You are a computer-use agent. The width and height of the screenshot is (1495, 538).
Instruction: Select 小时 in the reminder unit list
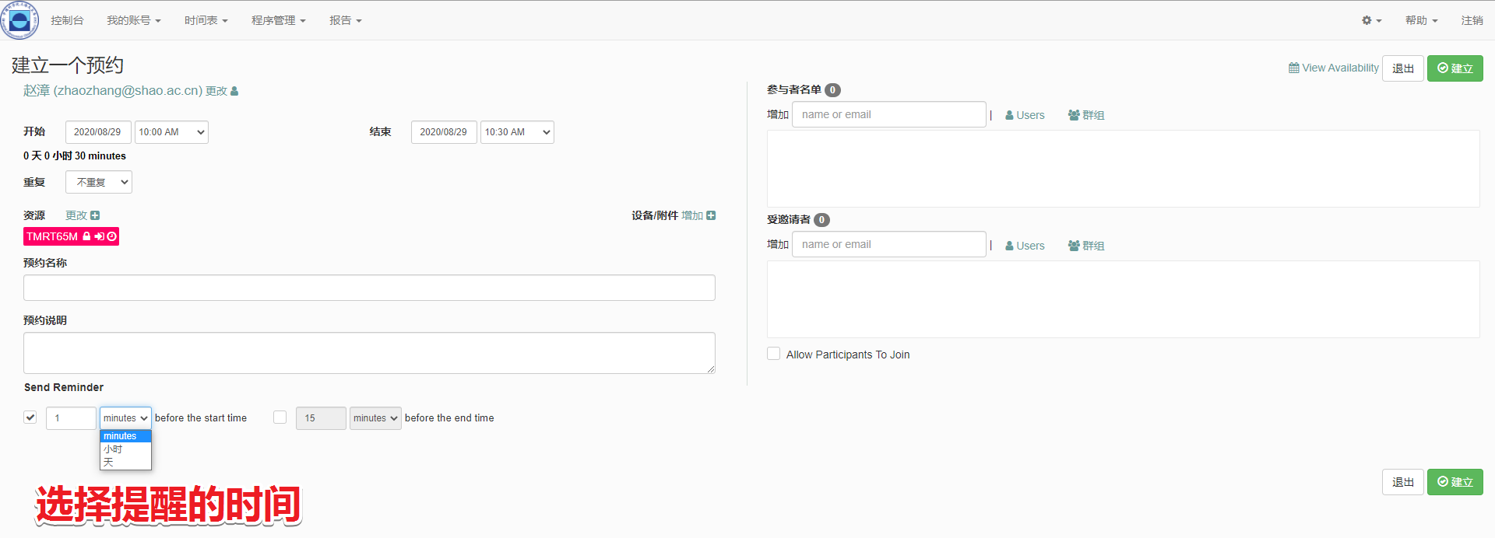tap(114, 449)
